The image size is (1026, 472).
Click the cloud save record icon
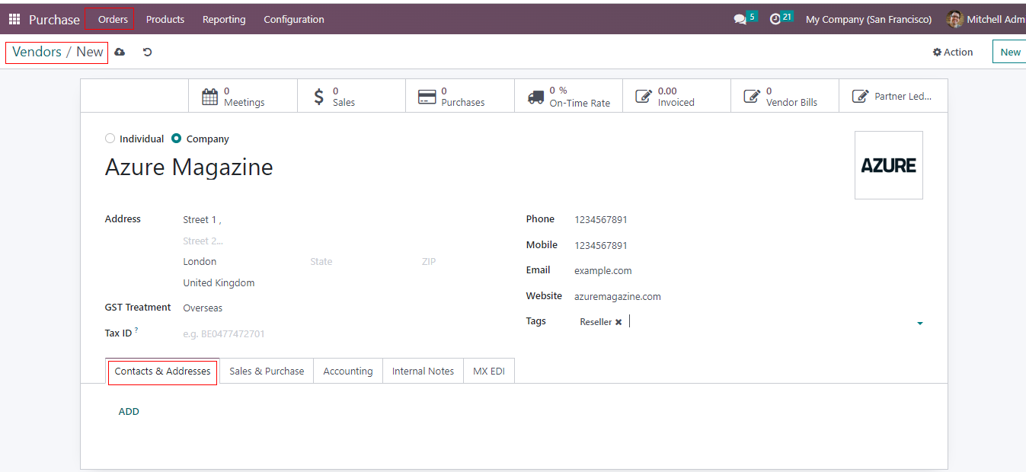coord(120,52)
